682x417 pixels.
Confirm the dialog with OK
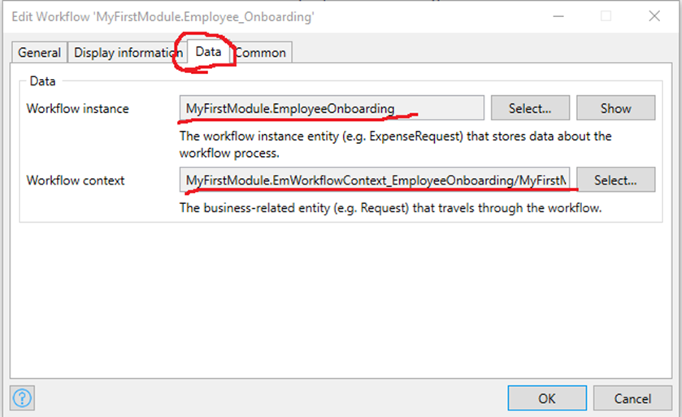coord(547,397)
